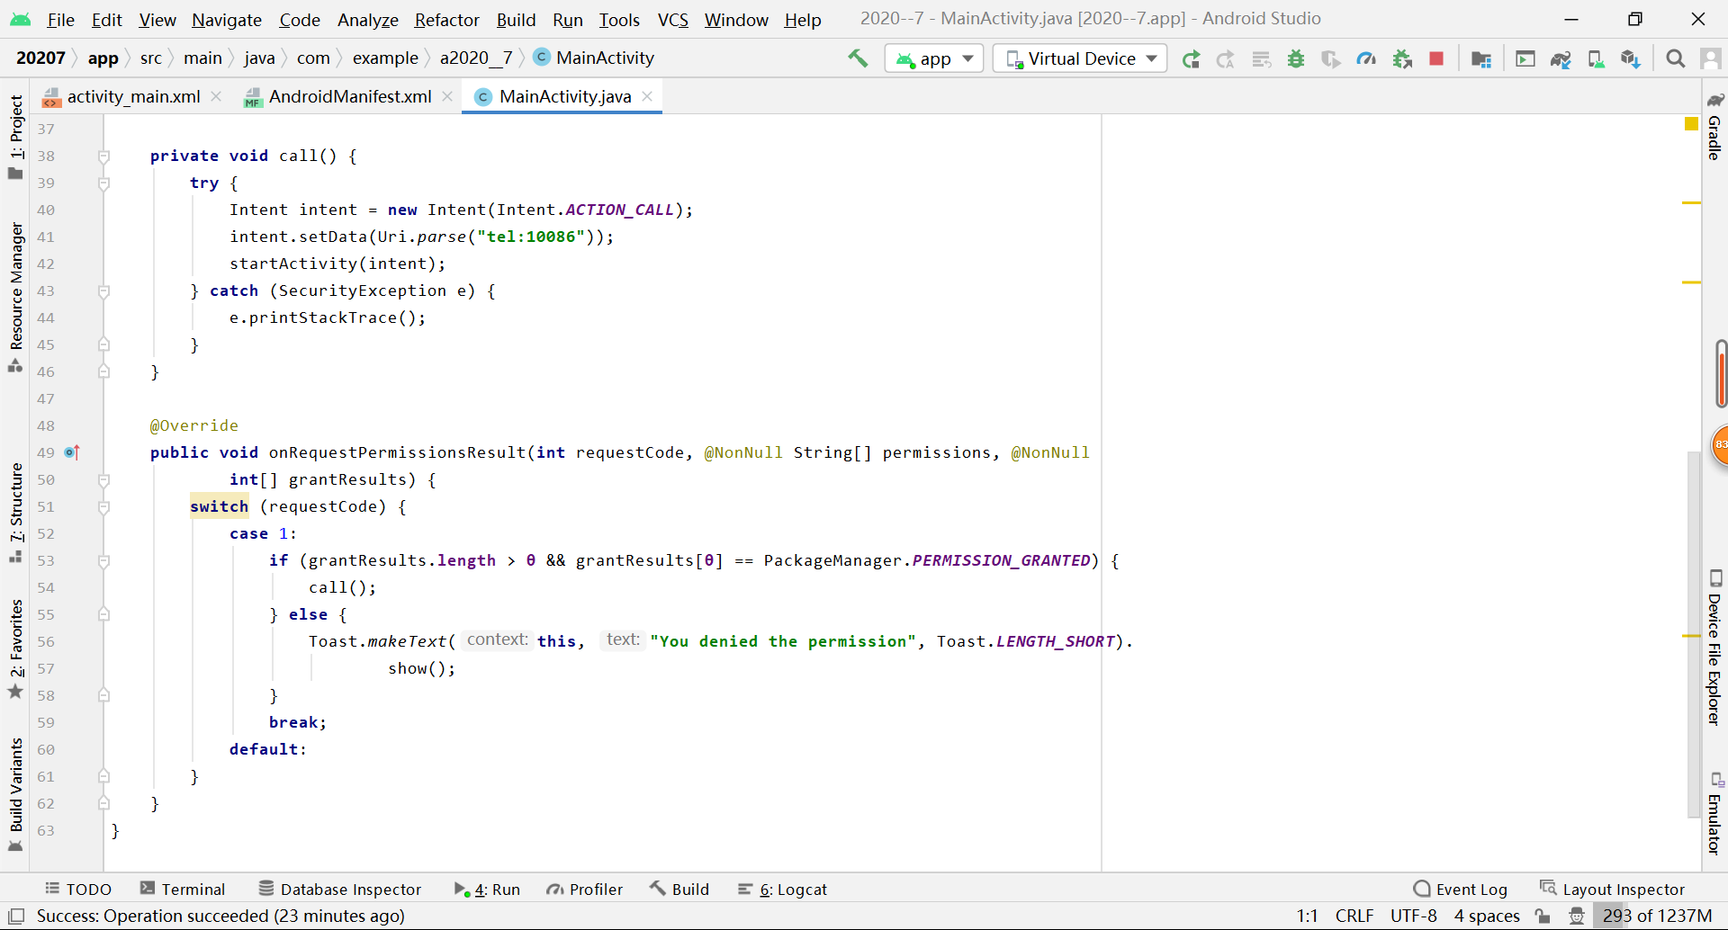This screenshot has width=1728, height=930.
Task: Open the Virtual Device selector dropdown
Action: click(1080, 58)
